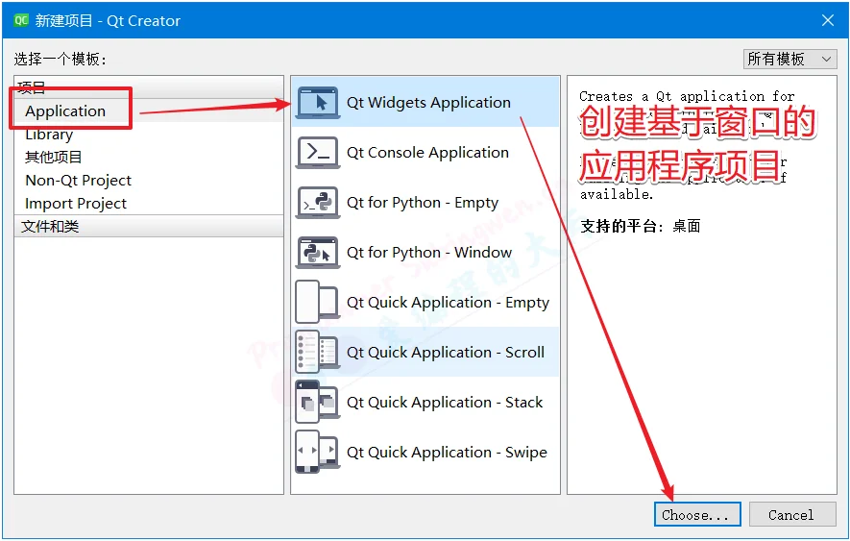Click the Qt Creator logo in title bar

pyautogui.click(x=21, y=20)
